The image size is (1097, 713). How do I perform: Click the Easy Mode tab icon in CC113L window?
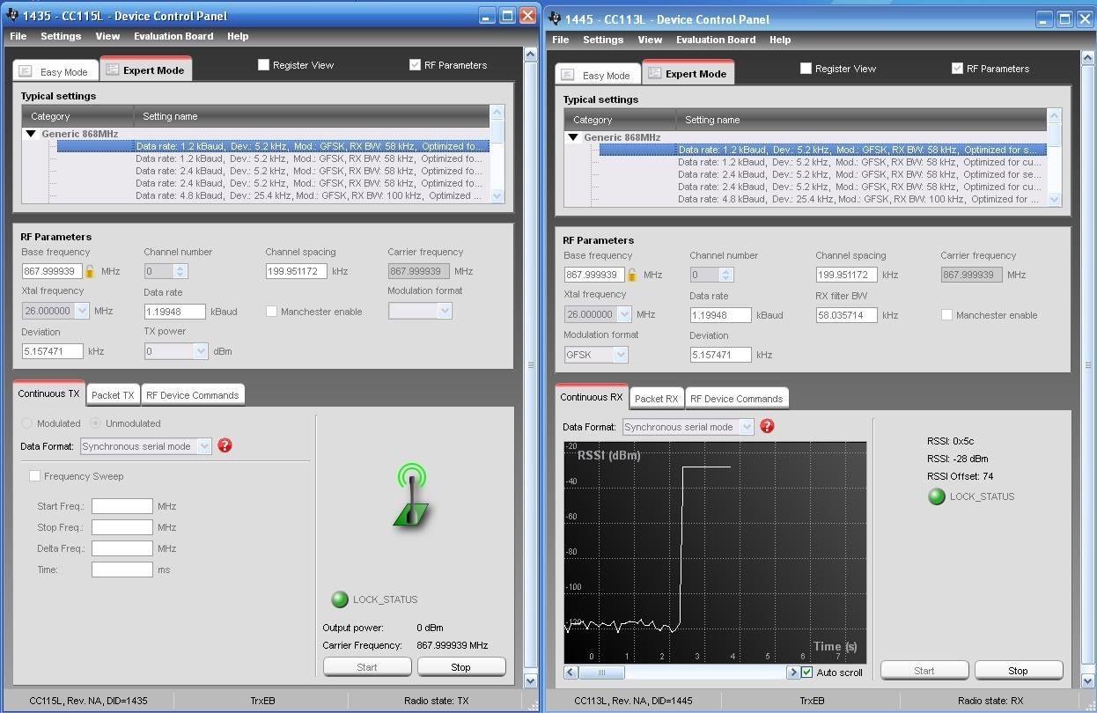pyautogui.click(x=568, y=75)
